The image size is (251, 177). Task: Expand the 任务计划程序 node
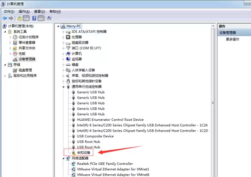point(10,37)
